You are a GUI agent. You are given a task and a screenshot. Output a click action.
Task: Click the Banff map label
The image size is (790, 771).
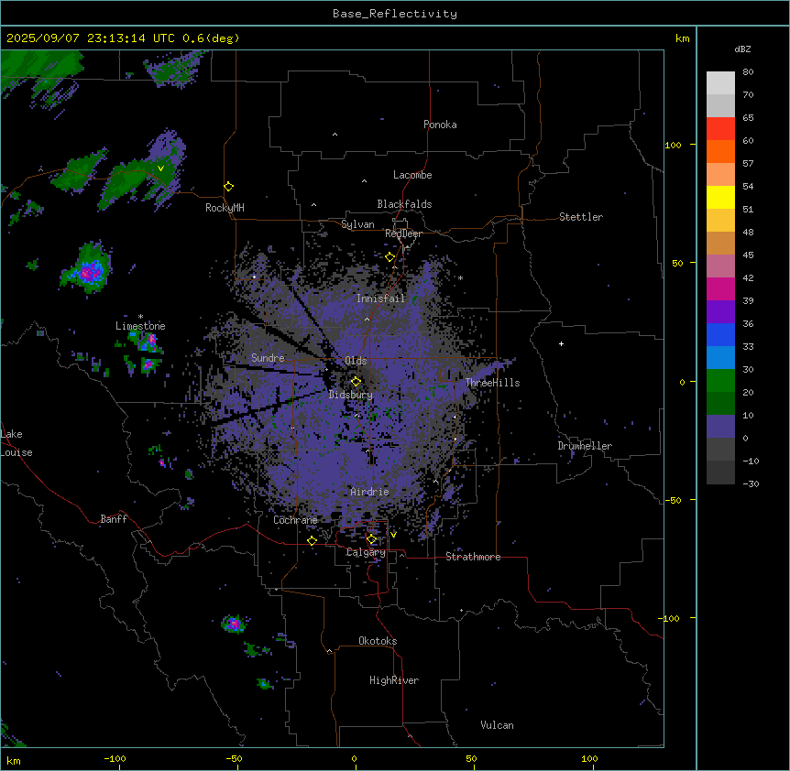coord(114,519)
